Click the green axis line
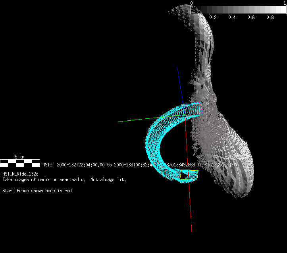 pyautogui.click(x=135, y=120)
